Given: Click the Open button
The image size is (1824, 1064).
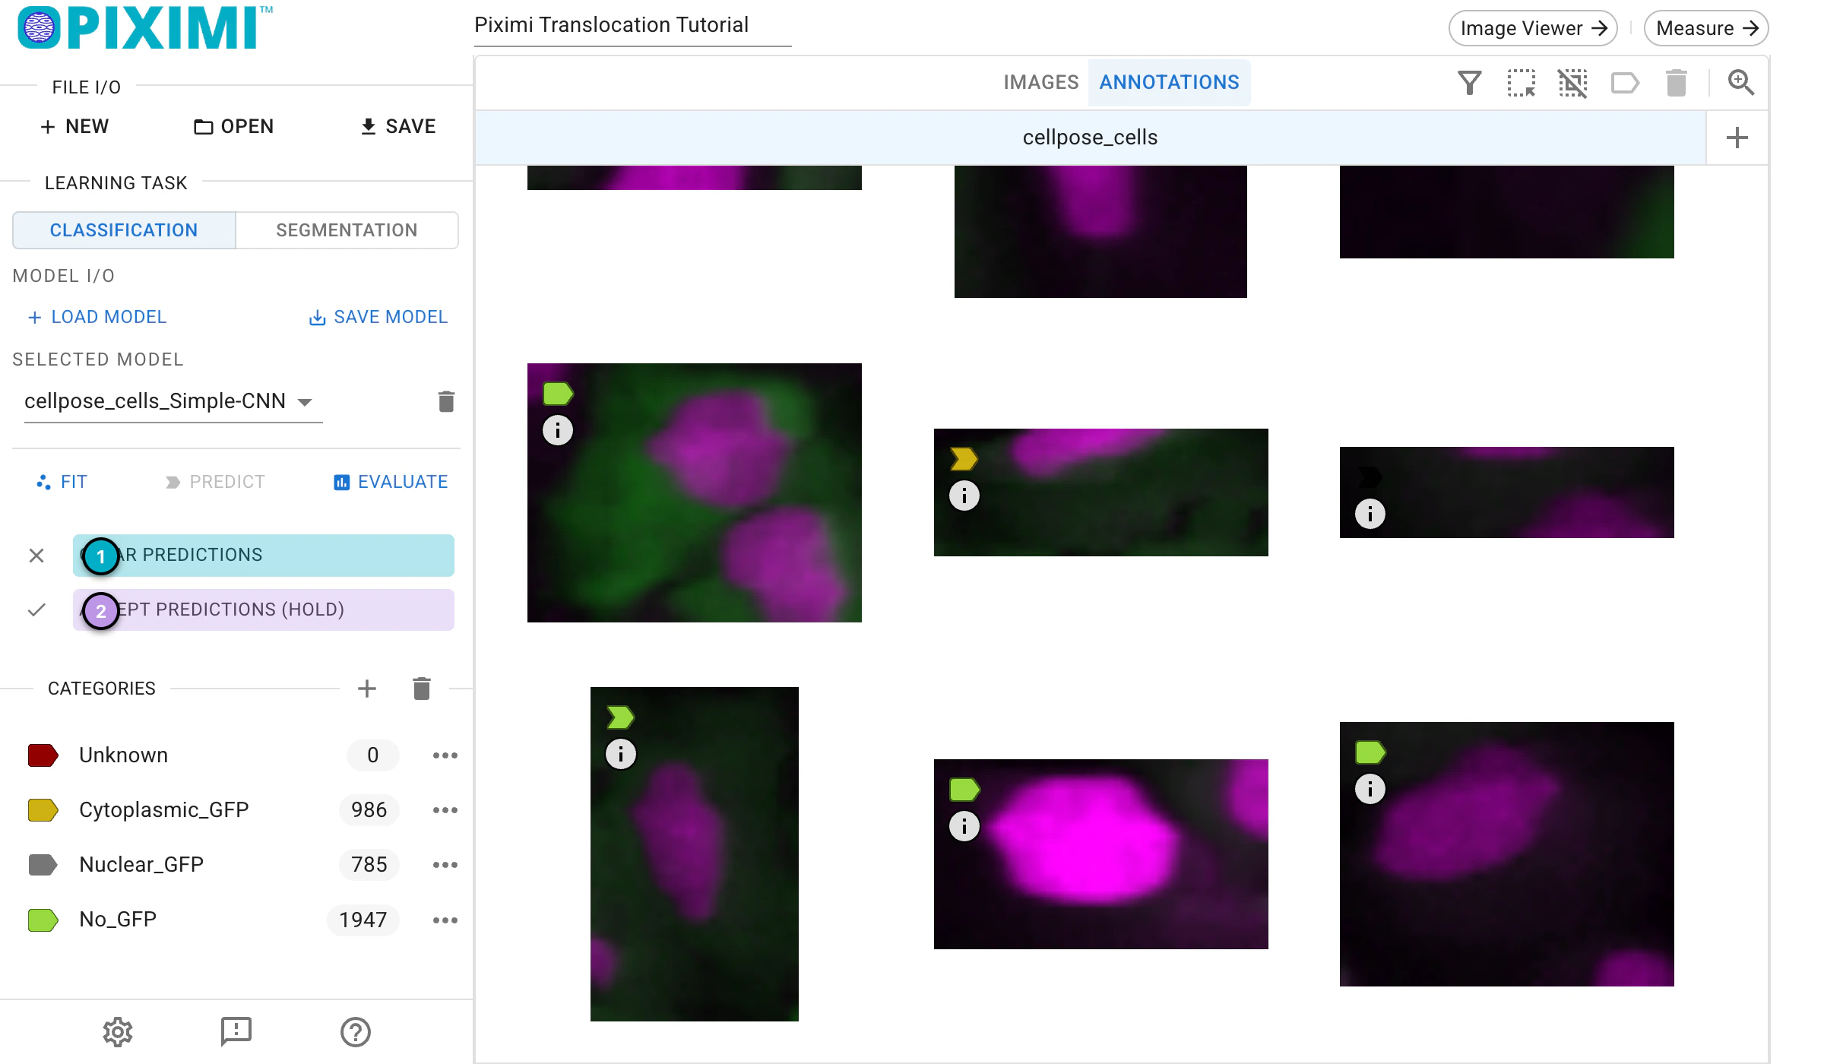Looking at the screenshot, I should (233, 126).
